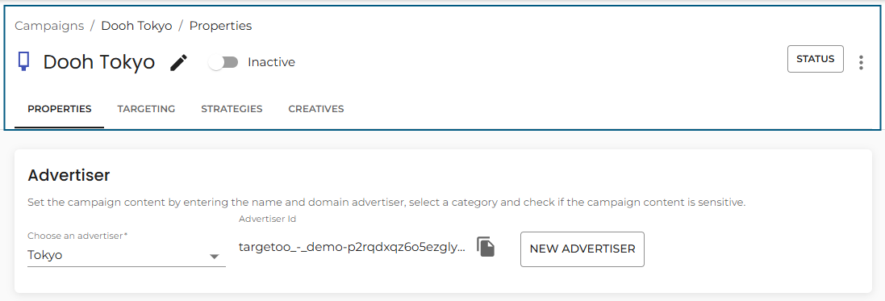Image resolution: width=885 pixels, height=301 pixels.
Task: Open the Dooh Tokyo breadcrumb link
Action: pos(136,26)
